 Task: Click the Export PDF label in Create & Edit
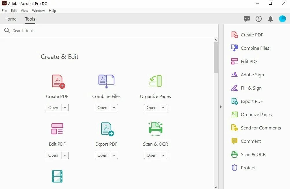click(x=106, y=144)
